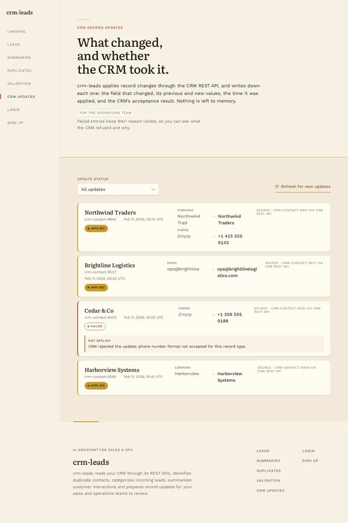Open the Validation link in footer
The image size is (348, 523).
point(268,481)
